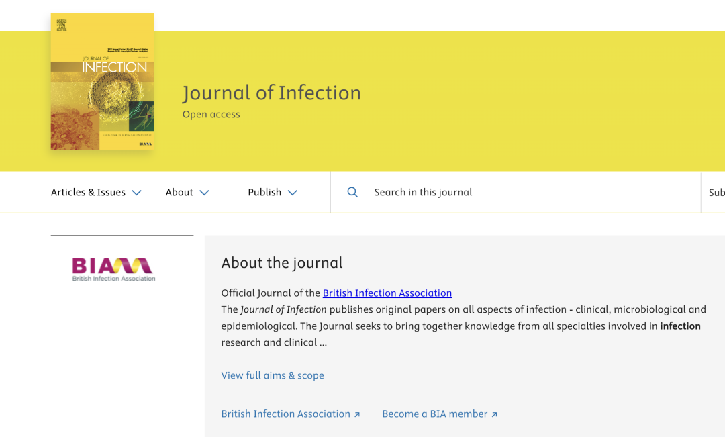Open View full aims & scope

tap(273, 375)
